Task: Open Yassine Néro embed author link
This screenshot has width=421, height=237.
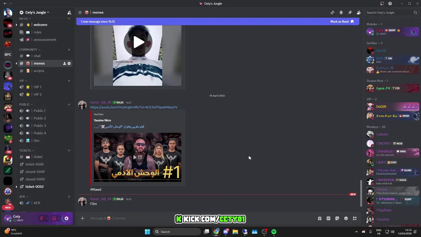Action: click(102, 120)
